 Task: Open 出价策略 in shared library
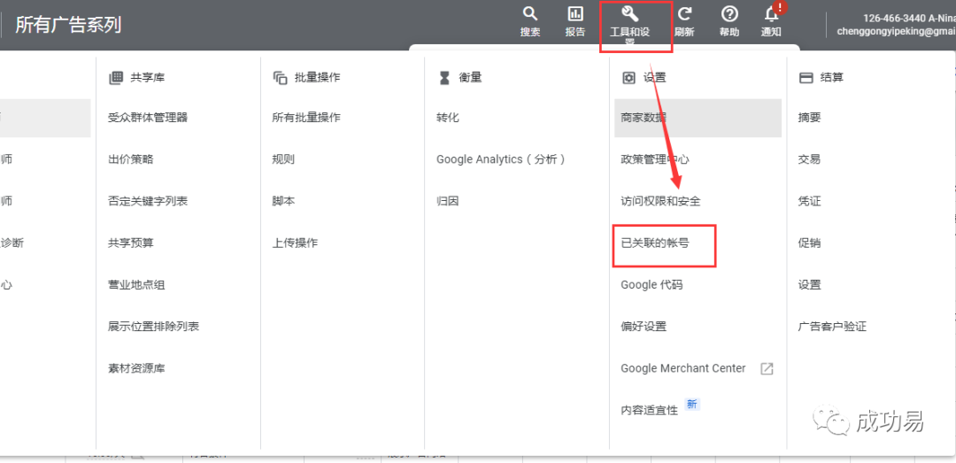(x=130, y=159)
